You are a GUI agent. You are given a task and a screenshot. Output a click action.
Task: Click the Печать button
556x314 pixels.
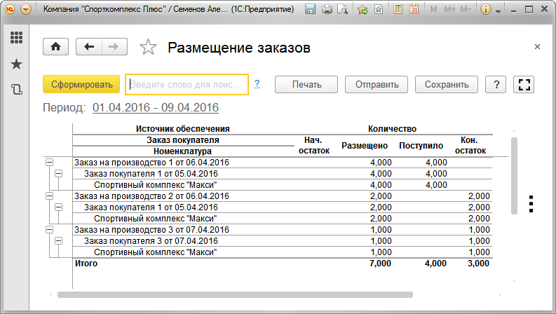point(306,84)
